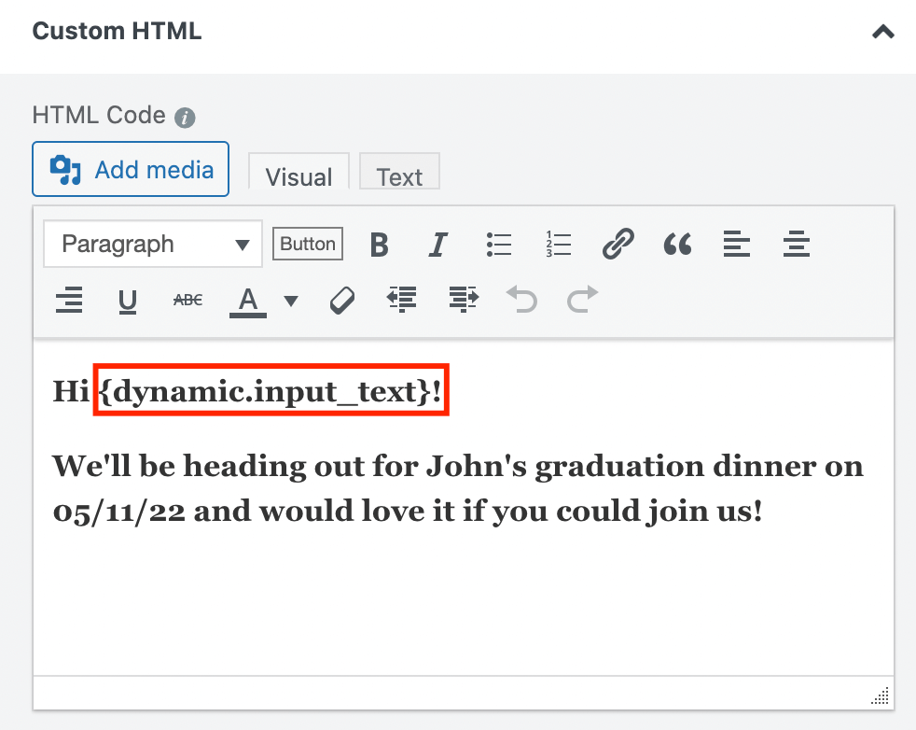Toggle bold formatting

tap(378, 244)
